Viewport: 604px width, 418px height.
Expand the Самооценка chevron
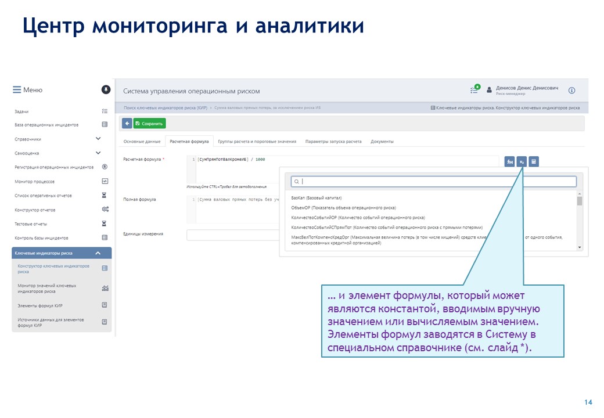click(98, 153)
